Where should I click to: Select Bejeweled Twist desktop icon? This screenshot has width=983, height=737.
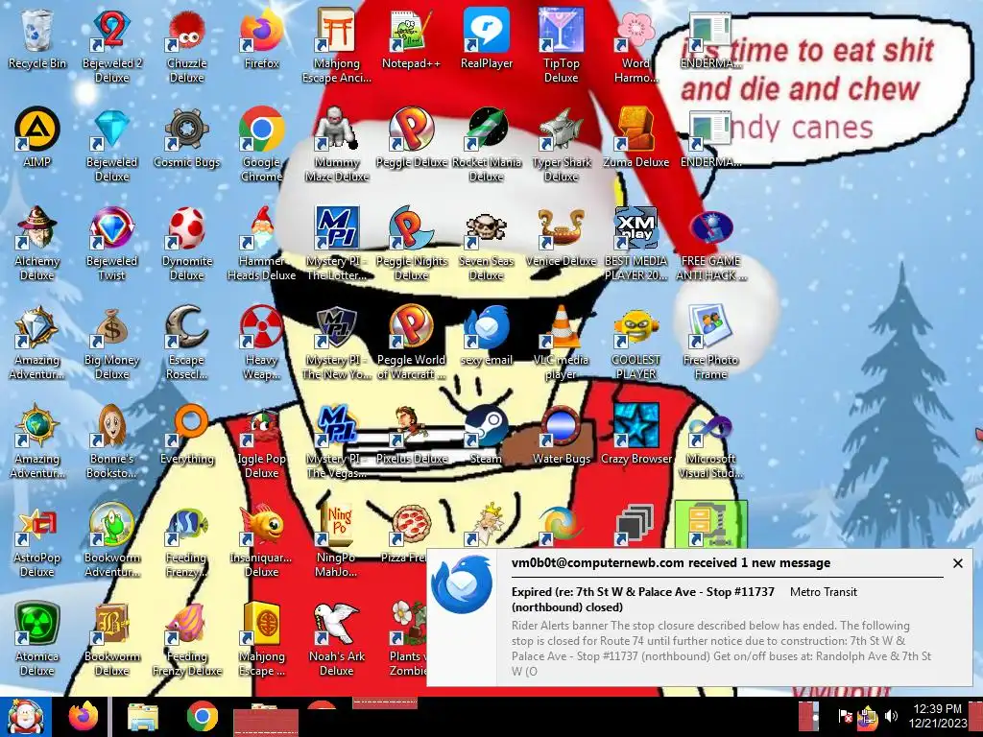111,243
